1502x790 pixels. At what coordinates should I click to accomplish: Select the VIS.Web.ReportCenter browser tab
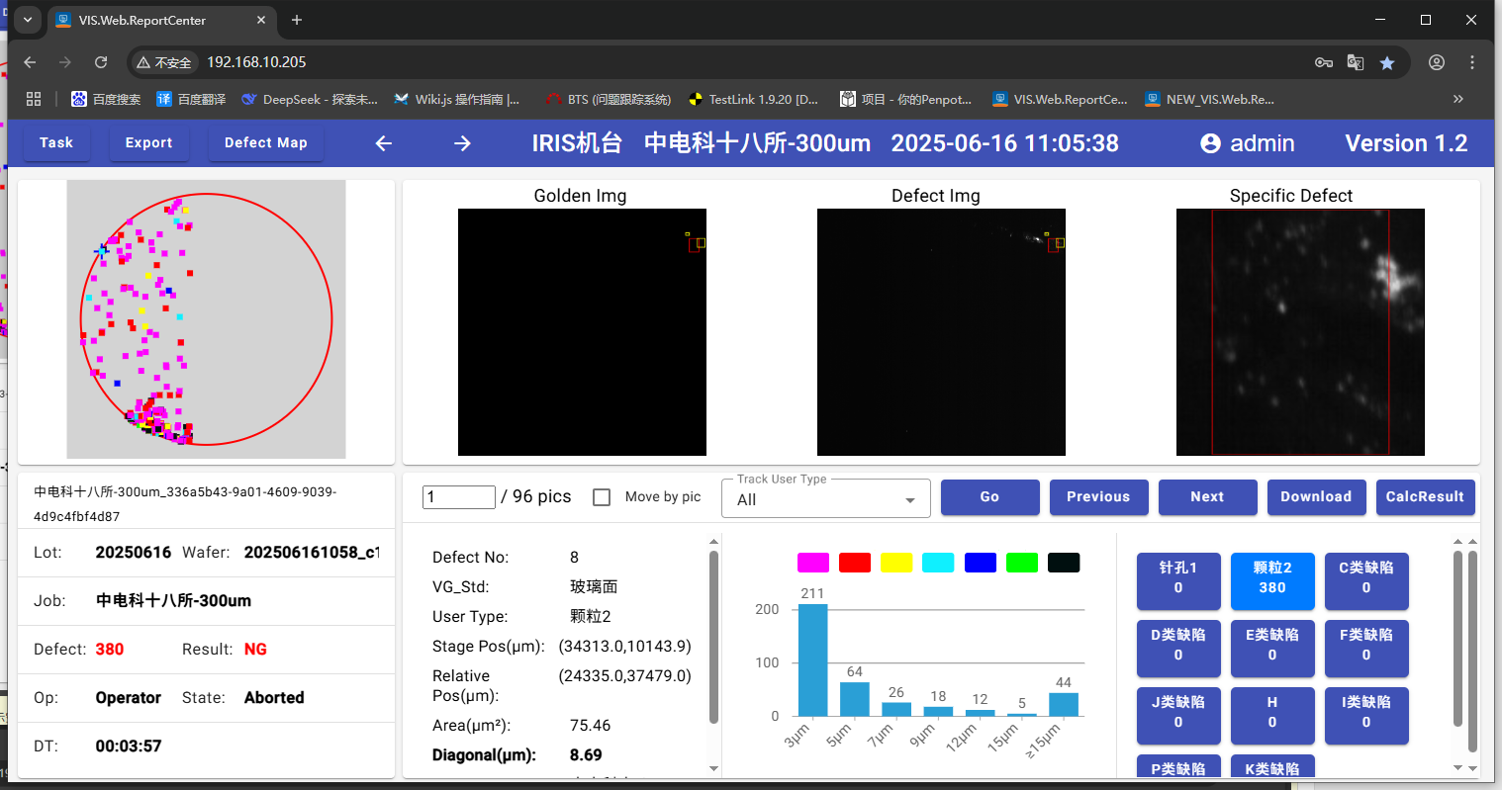pyautogui.click(x=161, y=20)
